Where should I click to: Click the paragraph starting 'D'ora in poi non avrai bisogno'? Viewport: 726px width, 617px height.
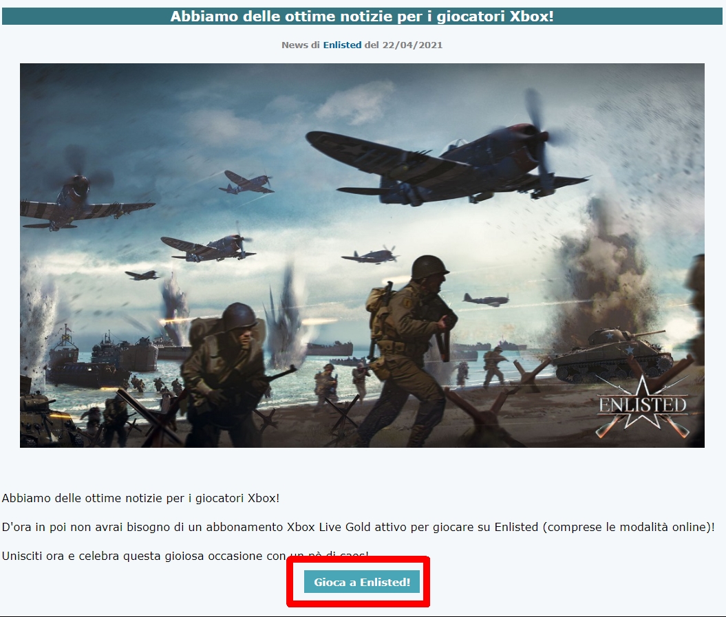click(359, 527)
